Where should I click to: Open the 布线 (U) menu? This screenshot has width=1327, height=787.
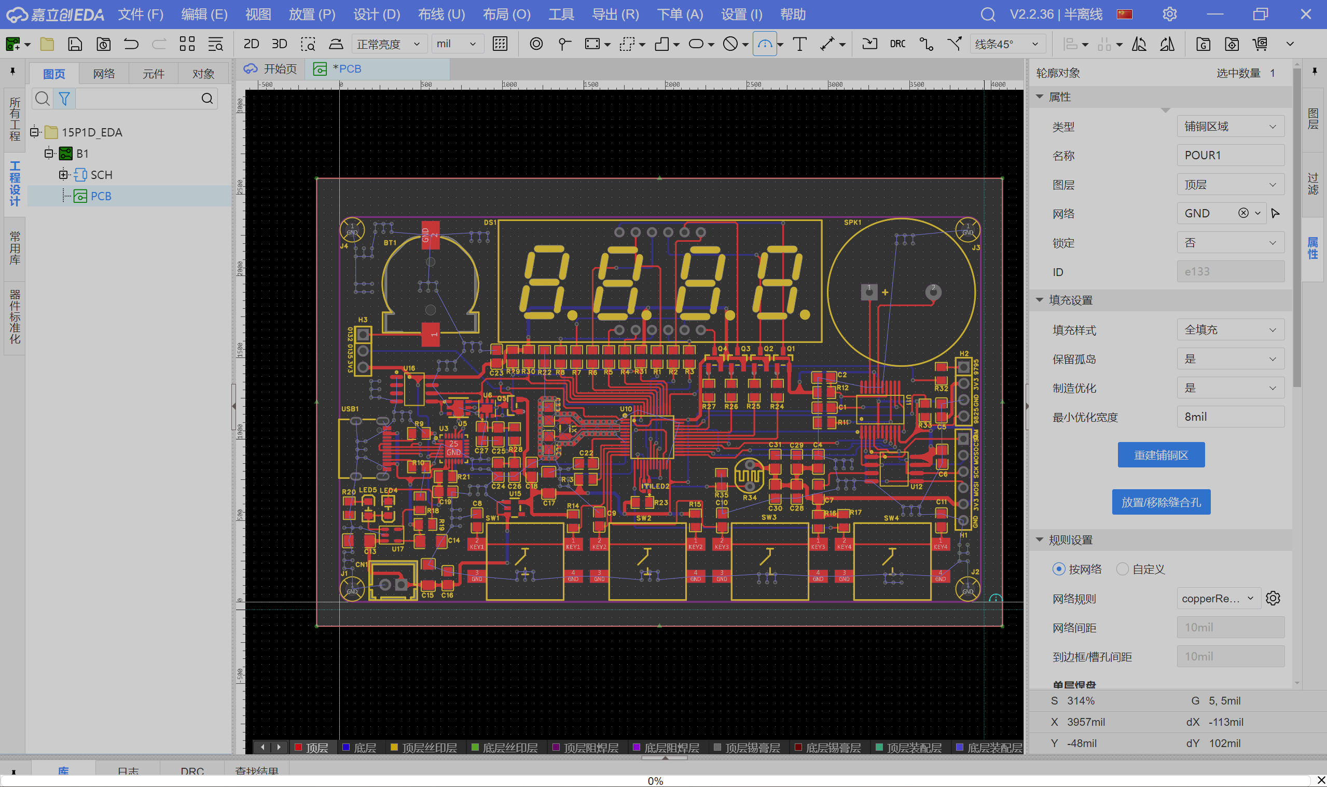click(x=441, y=15)
